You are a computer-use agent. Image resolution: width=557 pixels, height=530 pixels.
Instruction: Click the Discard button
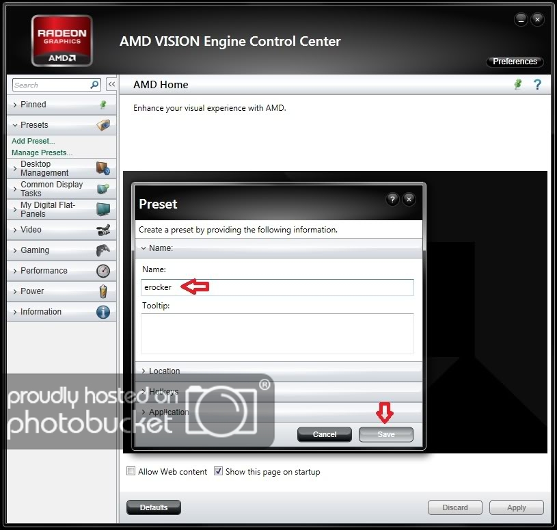tap(454, 507)
